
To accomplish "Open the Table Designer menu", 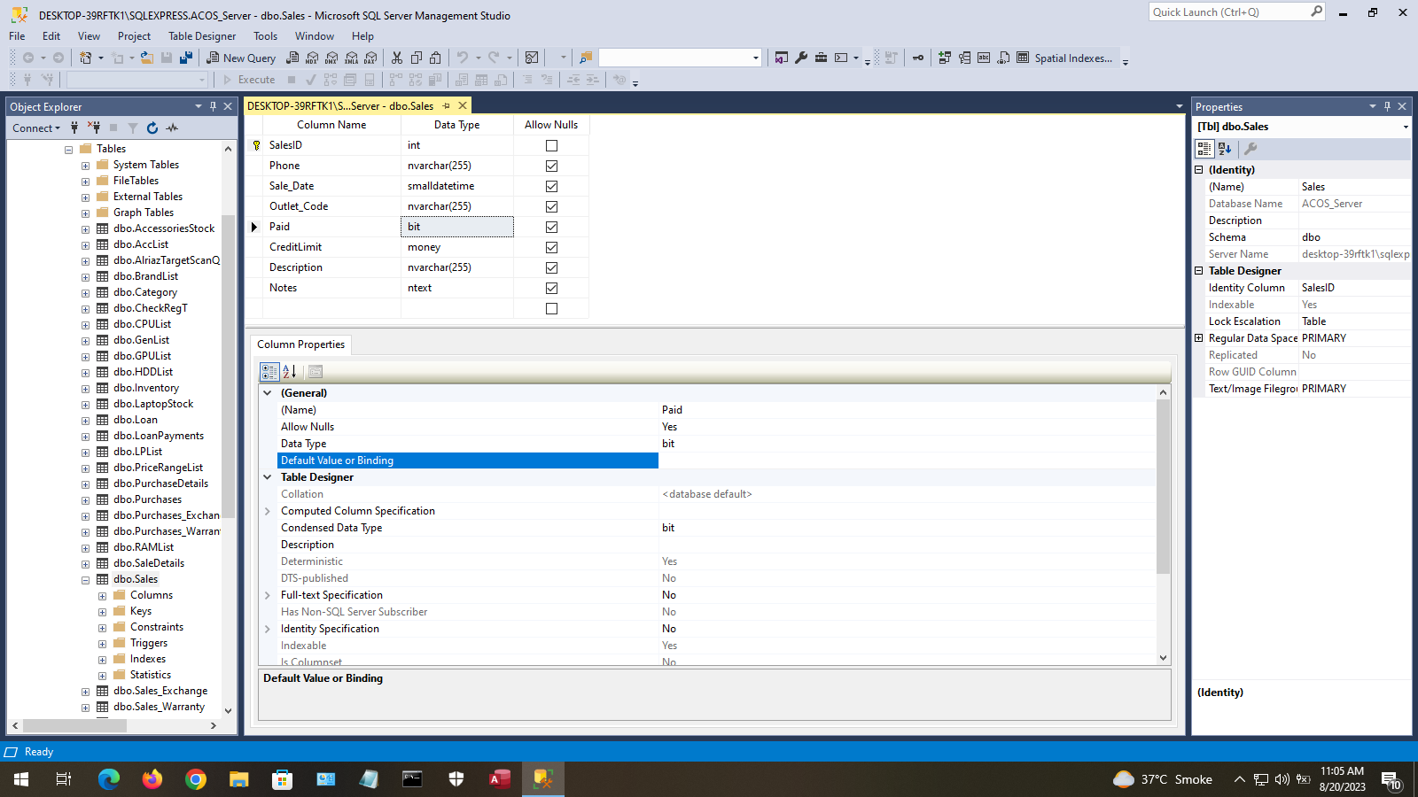I will click(202, 35).
